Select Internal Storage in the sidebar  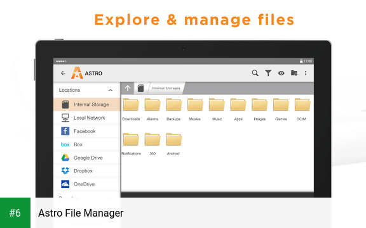coord(87,104)
